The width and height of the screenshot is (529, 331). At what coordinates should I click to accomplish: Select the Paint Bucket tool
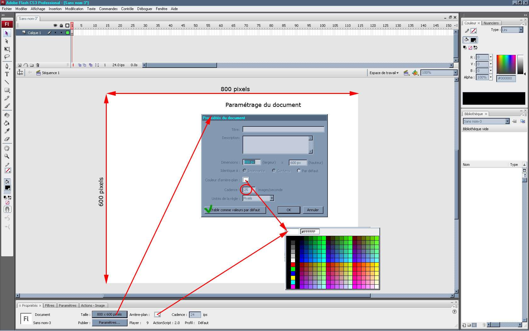[7, 123]
